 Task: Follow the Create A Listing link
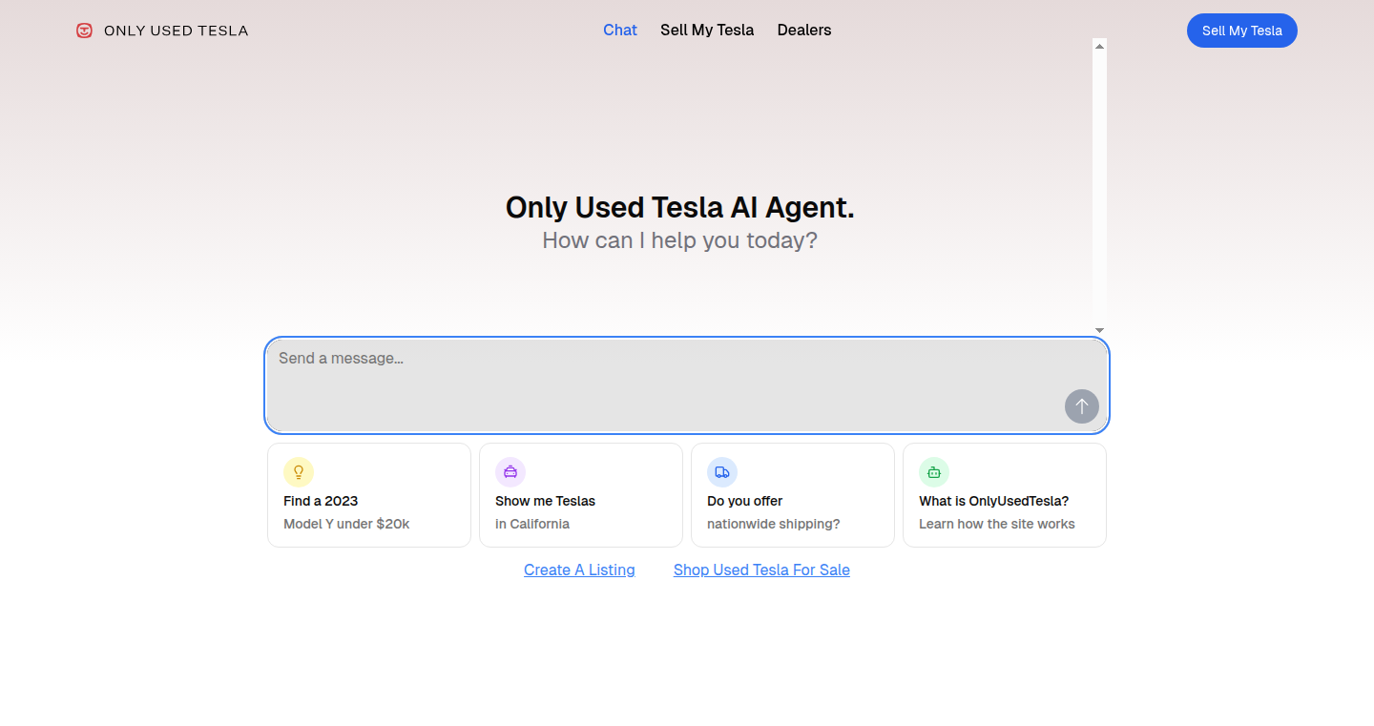pyautogui.click(x=579, y=570)
